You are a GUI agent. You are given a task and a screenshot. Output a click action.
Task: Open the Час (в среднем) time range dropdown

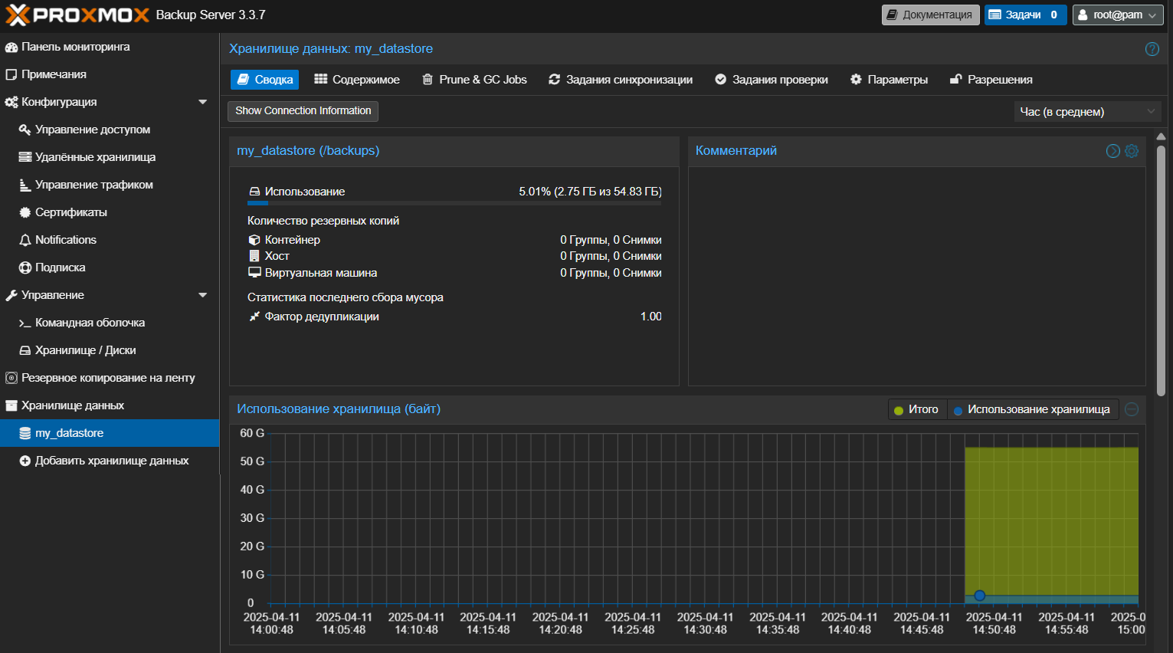[1087, 112]
